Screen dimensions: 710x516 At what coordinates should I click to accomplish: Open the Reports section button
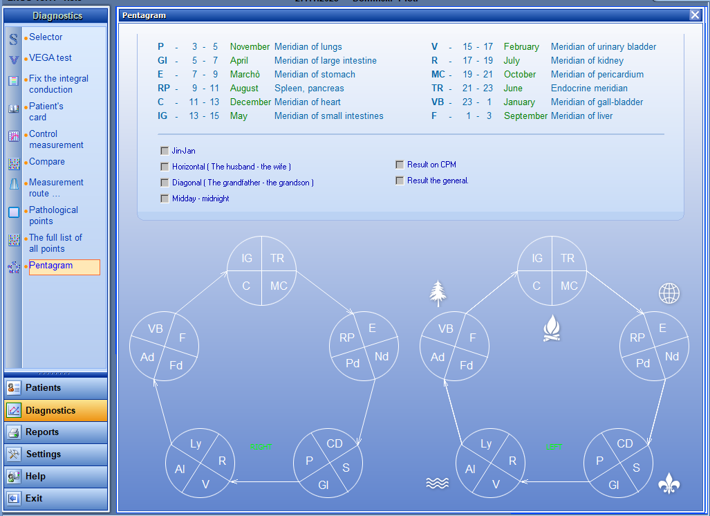[x=56, y=432]
